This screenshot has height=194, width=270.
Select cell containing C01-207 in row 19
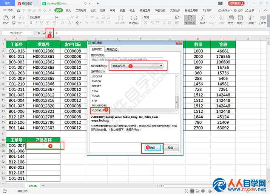[17, 145]
